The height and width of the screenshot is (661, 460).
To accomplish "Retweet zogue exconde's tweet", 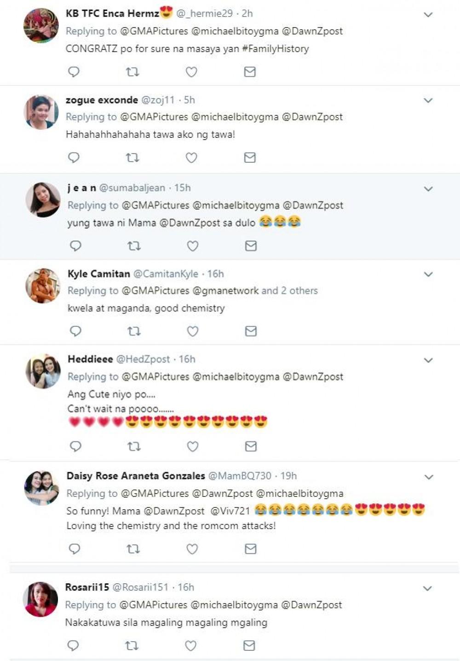I will tap(132, 158).
